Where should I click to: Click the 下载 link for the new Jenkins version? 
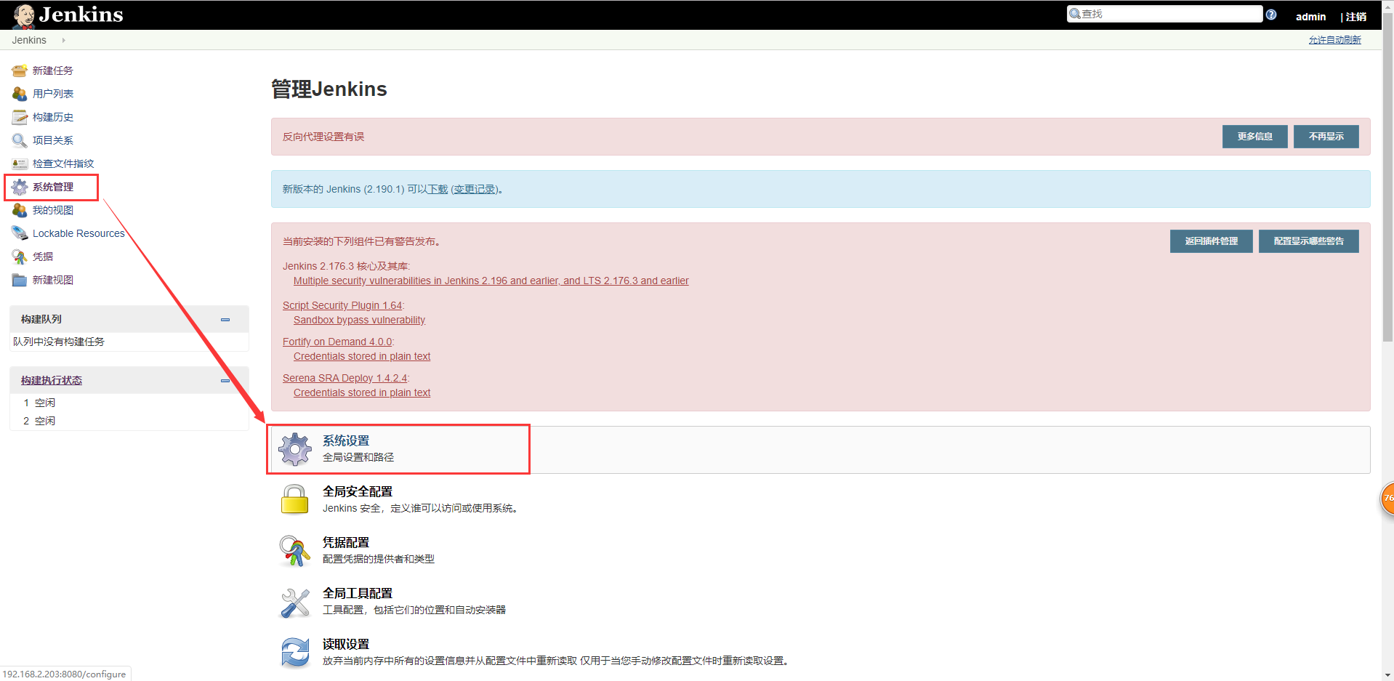pos(438,189)
